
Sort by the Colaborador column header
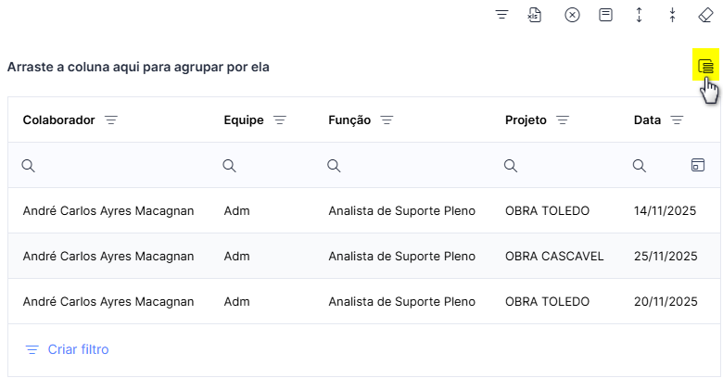[x=58, y=120]
